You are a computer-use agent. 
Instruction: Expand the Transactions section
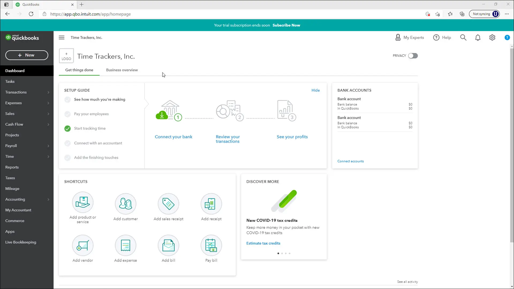click(27, 92)
